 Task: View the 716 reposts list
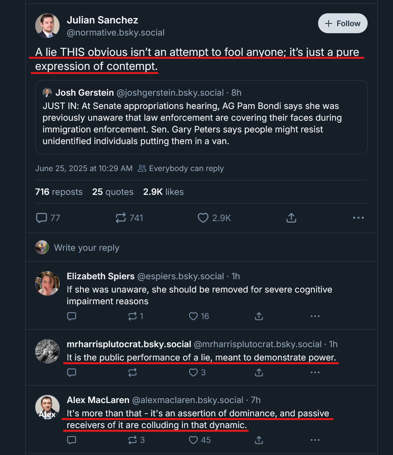point(59,192)
